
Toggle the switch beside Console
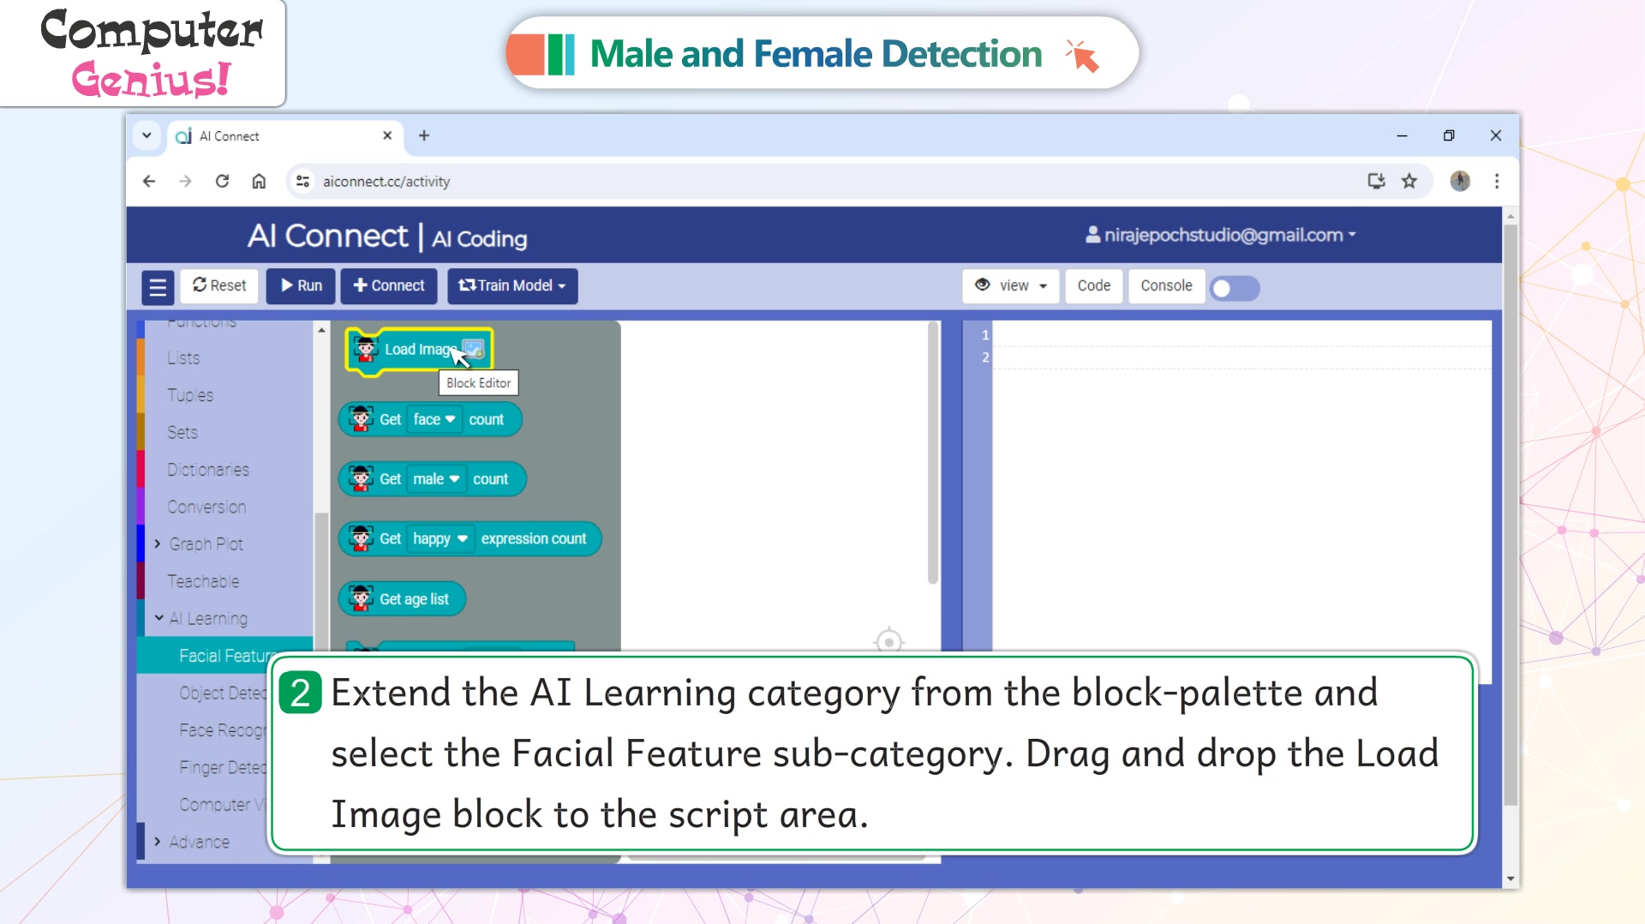1235,288
